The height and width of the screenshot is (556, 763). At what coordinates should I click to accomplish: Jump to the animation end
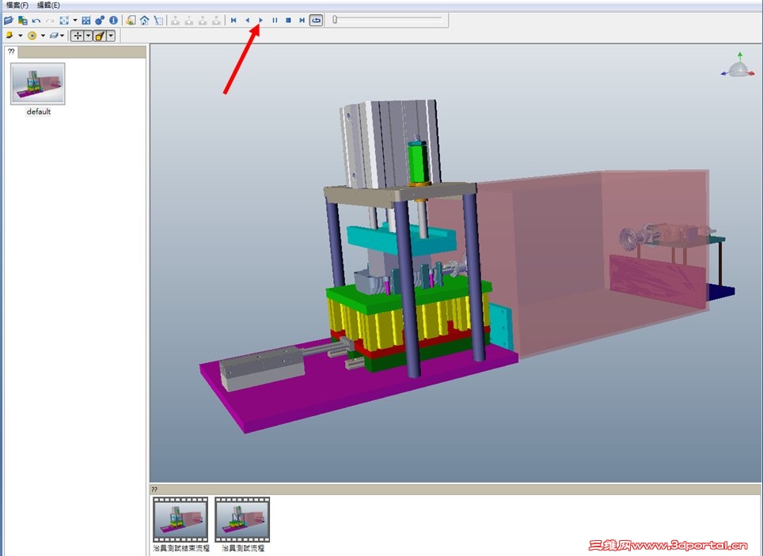click(302, 21)
